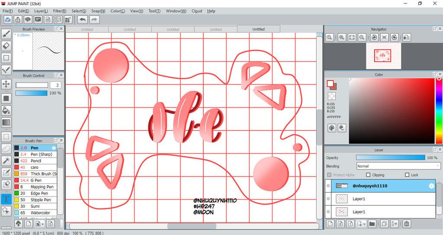This screenshot has height=235, width=443.
Task: Undock the Brush Preview panel
Action: pos(56,29)
